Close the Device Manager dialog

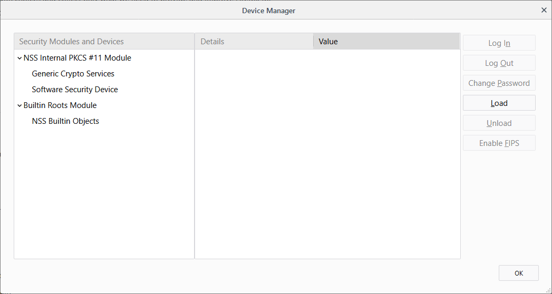click(x=544, y=10)
